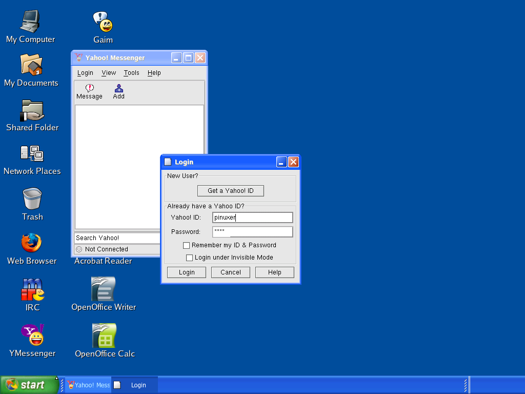525x394 pixels.
Task: Select the Acrobat Reader desktop label
Action: pyautogui.click(x=103, y=261)
